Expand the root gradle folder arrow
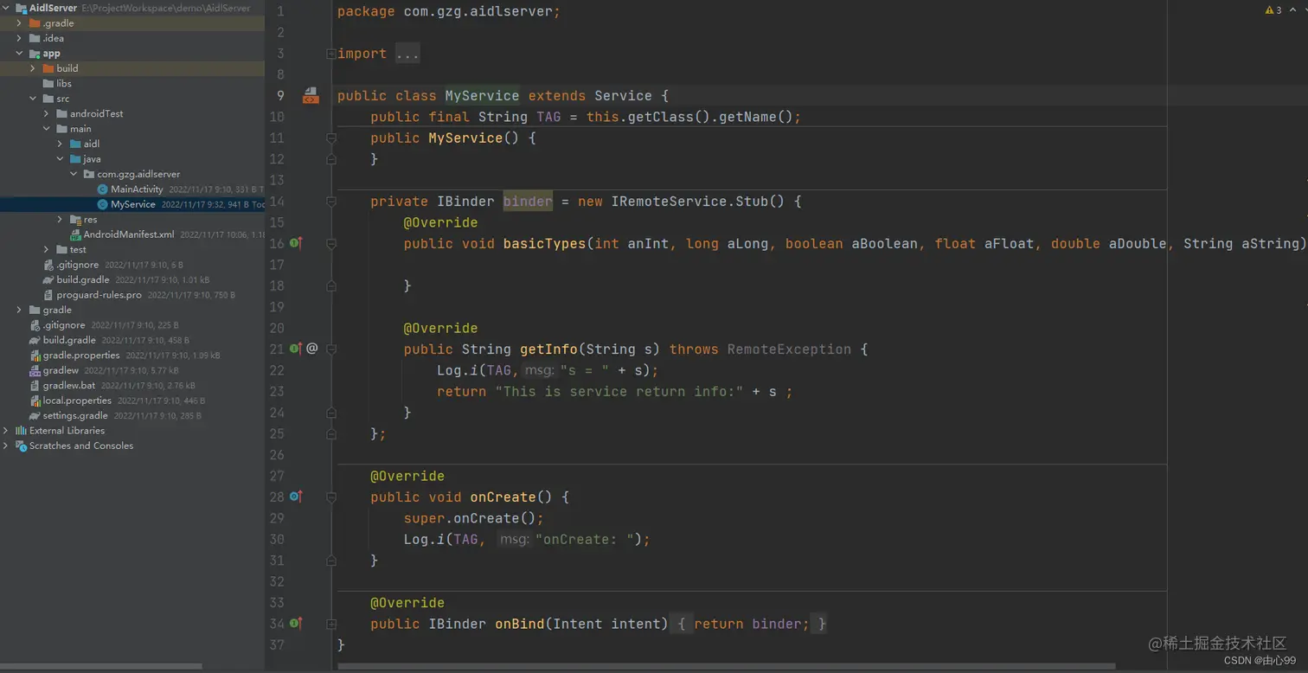1308x673 pixels. (x=19, y=311)
